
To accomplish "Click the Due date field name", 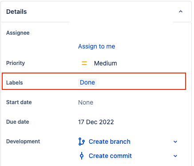I will (x=18, y=122).
